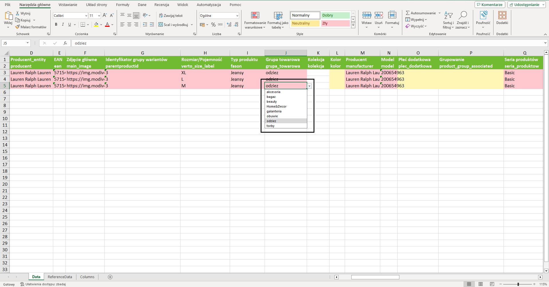Toggle italic formatting

[x=63, y=25]
